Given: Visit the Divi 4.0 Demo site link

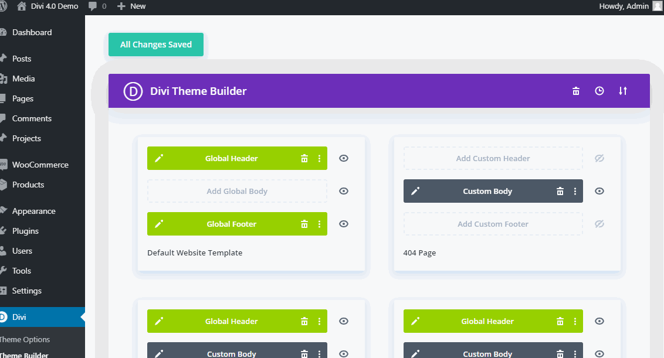Looking at the screenshot, I should click(54, 6).
